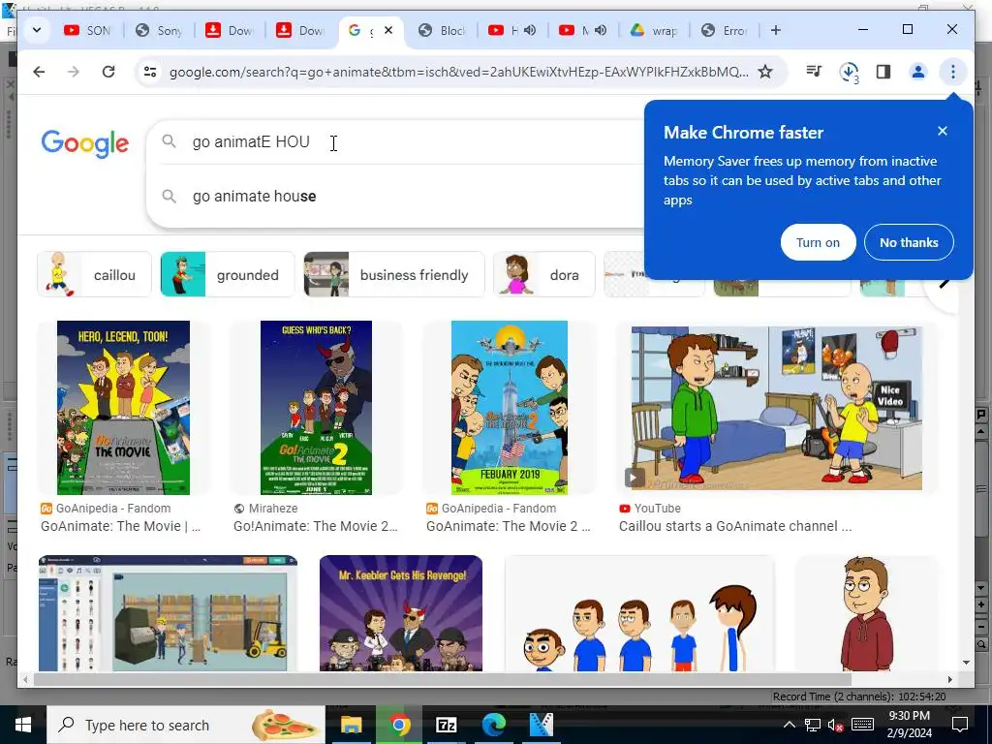Switch to the wrap Google Drive tab
992x744 pixels.
(x=656, y=30)
